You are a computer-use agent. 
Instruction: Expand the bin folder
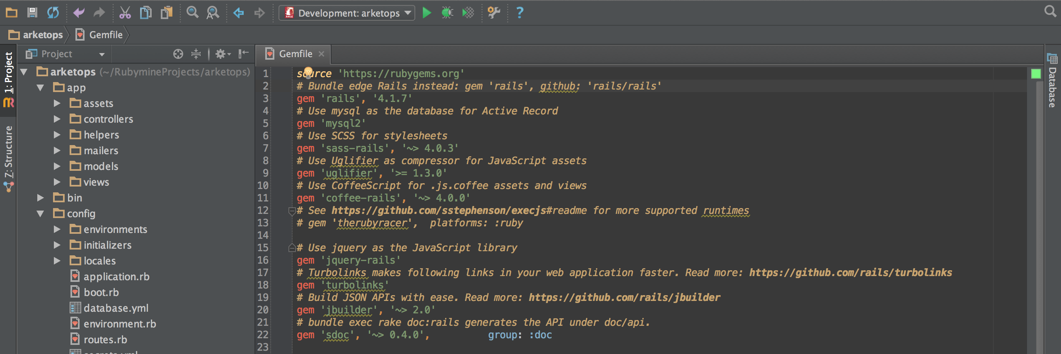click(40, 198)
